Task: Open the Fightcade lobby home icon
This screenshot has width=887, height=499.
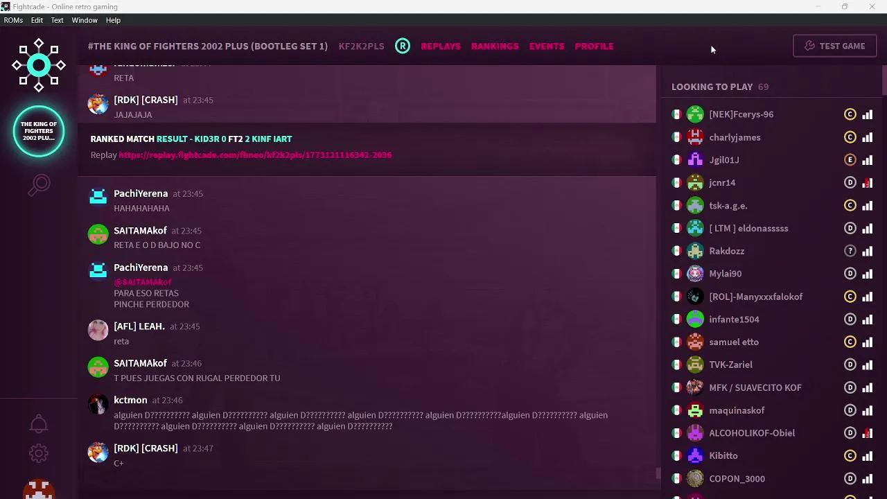Action: (39, 66)
